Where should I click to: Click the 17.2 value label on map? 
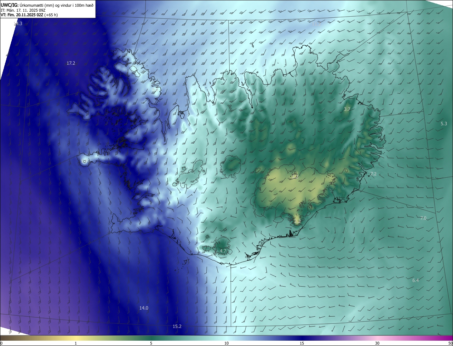(x=71, y=63)
